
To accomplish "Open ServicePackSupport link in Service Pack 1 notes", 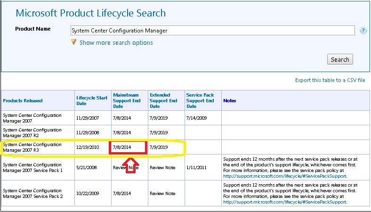I will 285,176.
